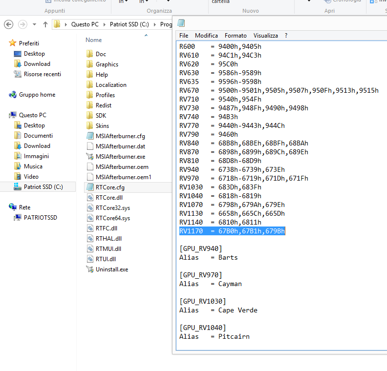Screen dimensions: 387x371
Task: Open the Formato menu in Notepad
Action: click(236, 36)
